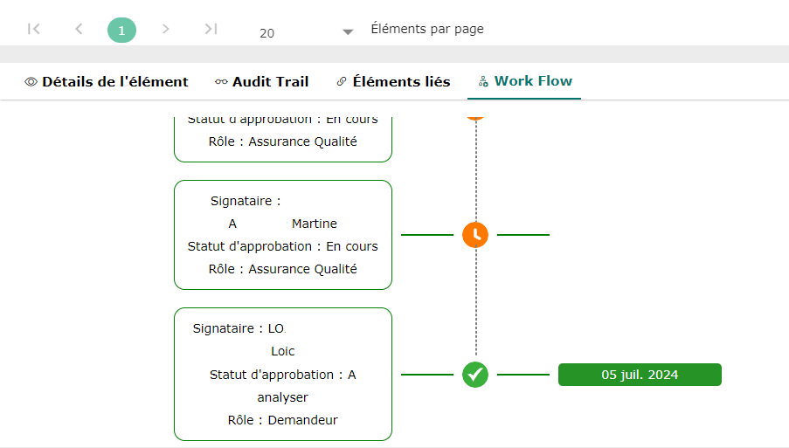Select page 1 pagination button
Image resolution: width=789 pixels, height=448 pixels.
tap(121, 31)
